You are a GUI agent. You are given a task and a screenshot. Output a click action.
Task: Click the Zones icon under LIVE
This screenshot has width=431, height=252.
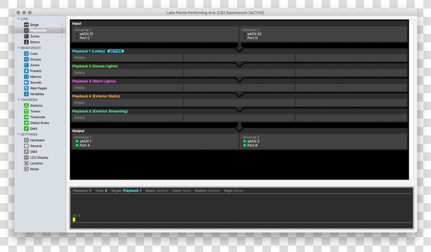[26, 36]
